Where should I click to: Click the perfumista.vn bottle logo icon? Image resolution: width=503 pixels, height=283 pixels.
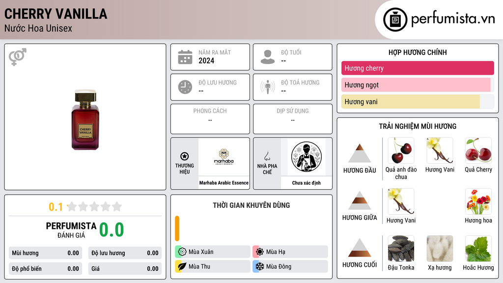pyautogui.click(x=395, y=20)
